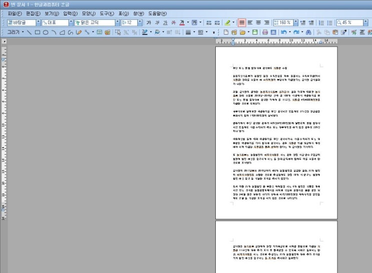Open the 도움말(H) menu

(158, 14)
